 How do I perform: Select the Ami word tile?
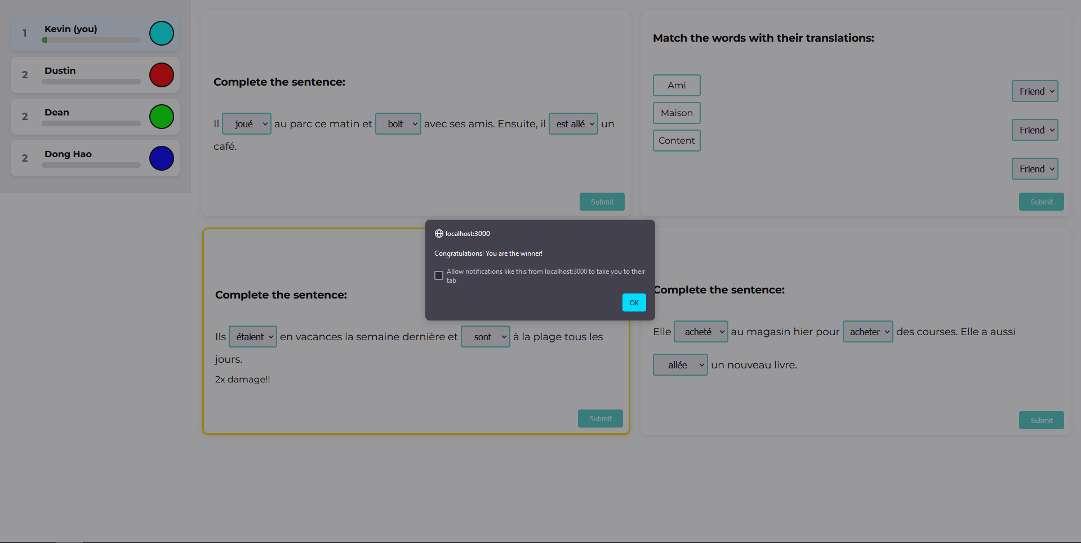[677, 86]
